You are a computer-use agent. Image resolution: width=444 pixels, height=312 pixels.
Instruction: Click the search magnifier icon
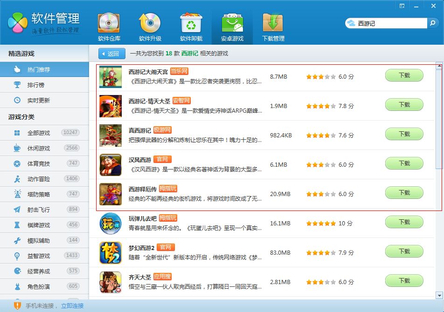(433, 23)
